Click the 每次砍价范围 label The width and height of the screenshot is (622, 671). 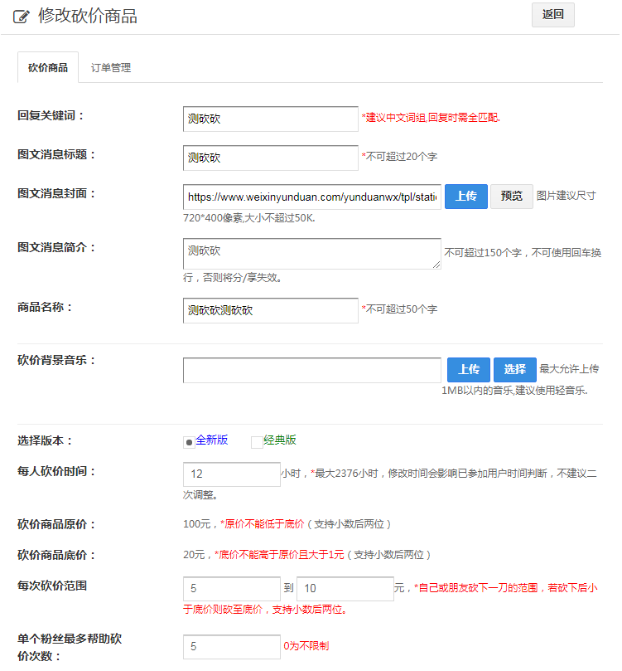(52, 586)
